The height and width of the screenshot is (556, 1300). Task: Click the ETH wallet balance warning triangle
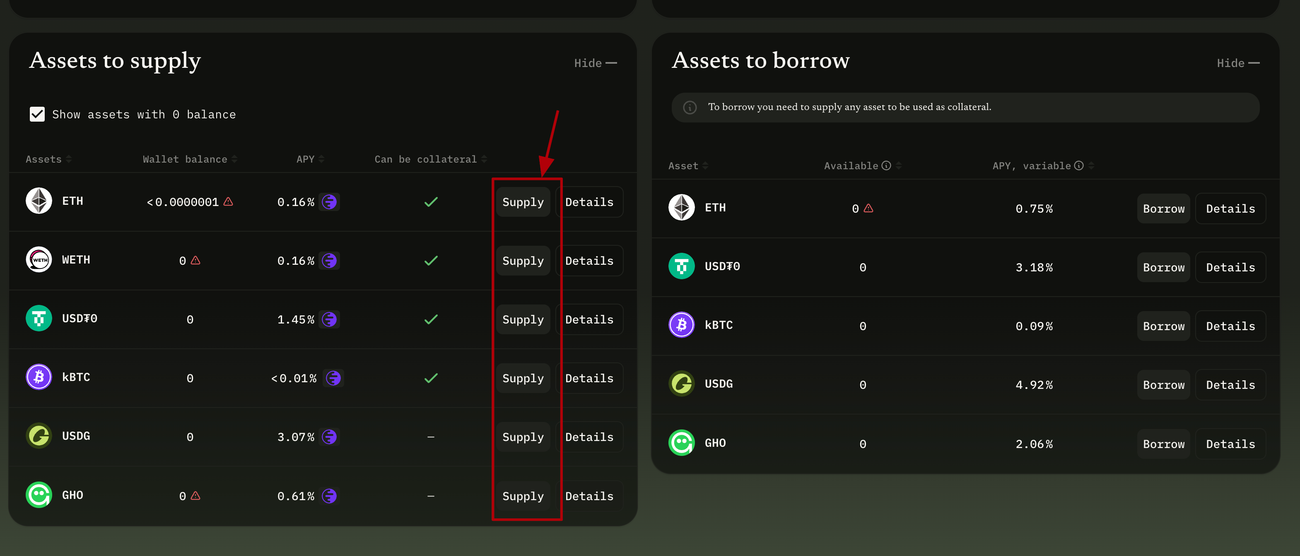(228, 201)
